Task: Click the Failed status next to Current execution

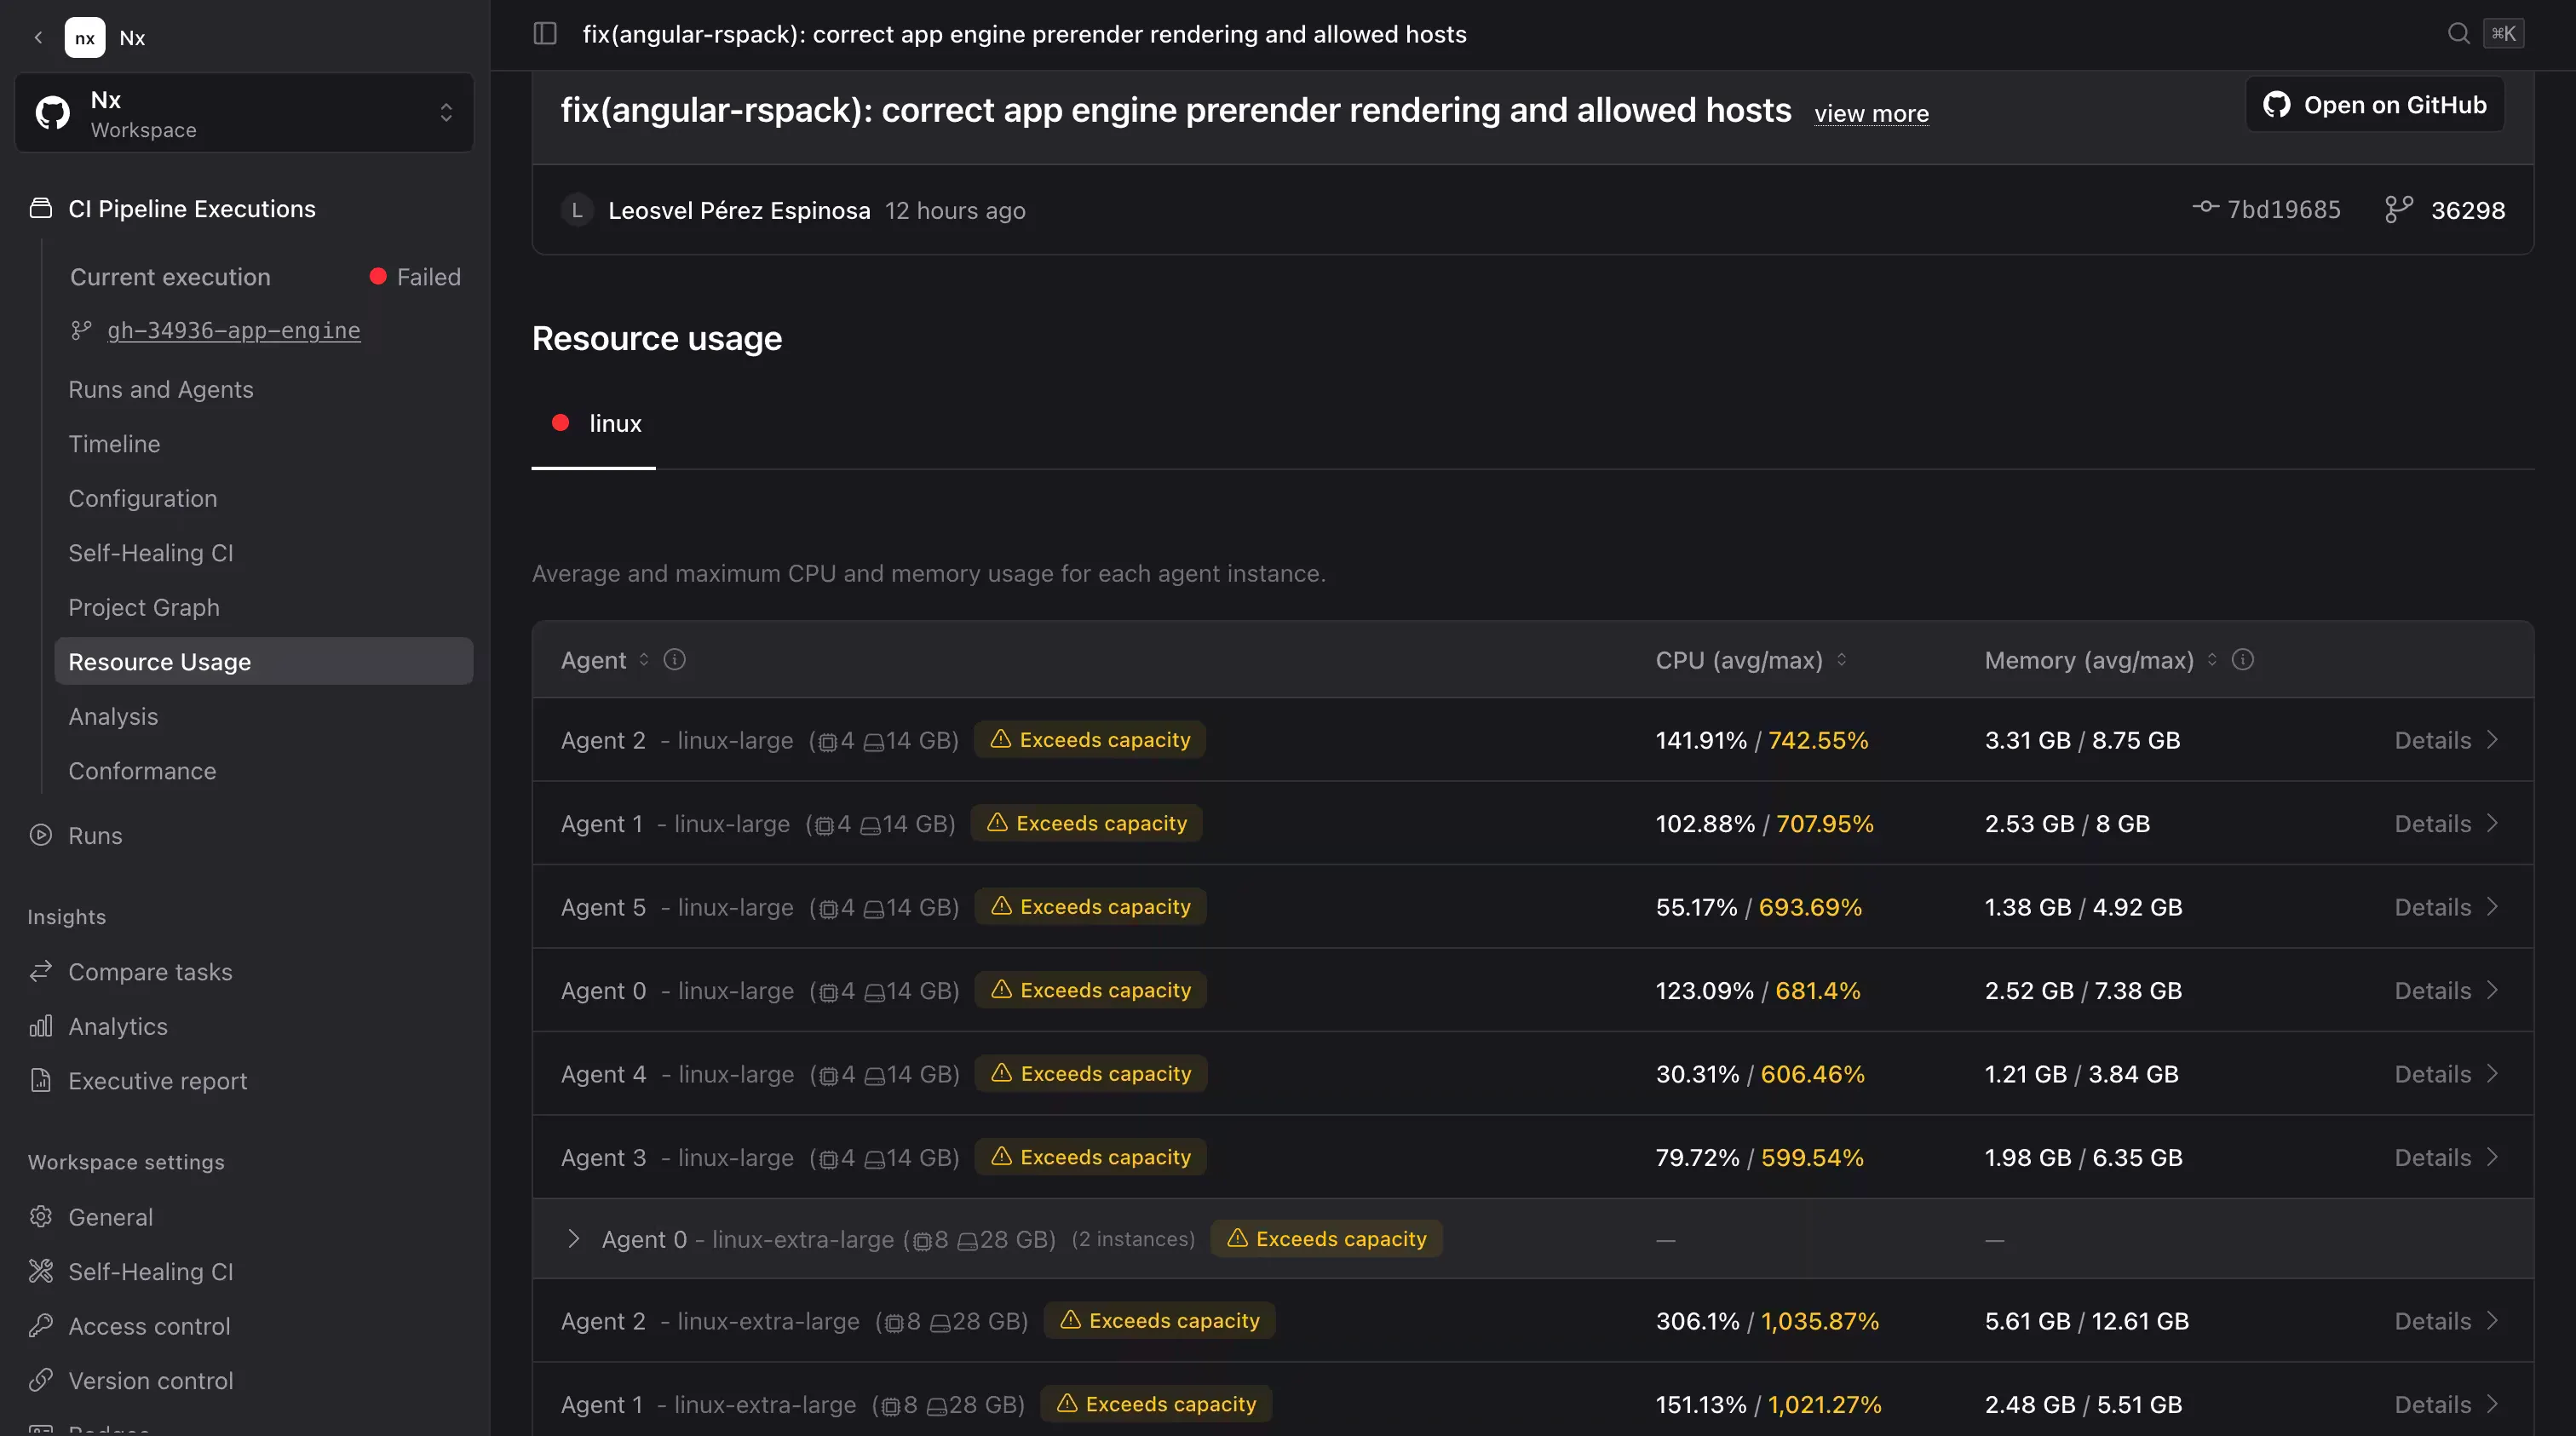Action: coord(415,277)
